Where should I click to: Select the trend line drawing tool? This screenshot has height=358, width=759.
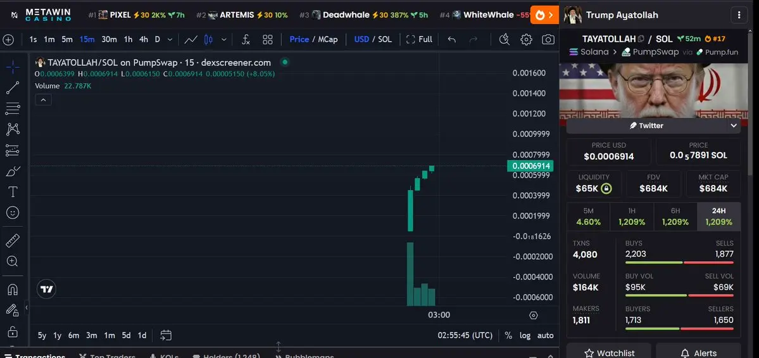13,87
